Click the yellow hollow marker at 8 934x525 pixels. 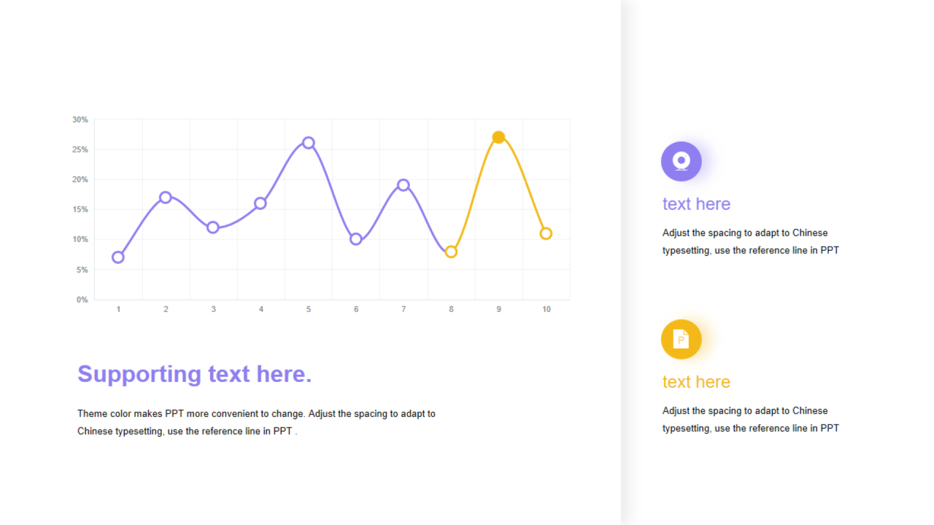451,252
